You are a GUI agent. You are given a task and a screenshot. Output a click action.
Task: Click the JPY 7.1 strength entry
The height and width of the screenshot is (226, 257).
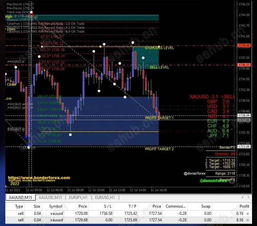pos(218,136)
